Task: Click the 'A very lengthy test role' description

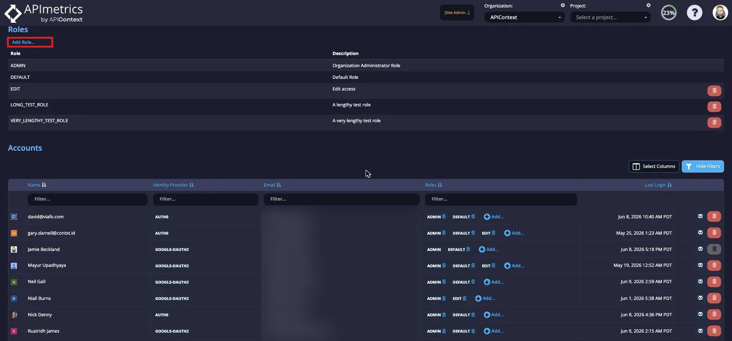Action: [356, 120]
